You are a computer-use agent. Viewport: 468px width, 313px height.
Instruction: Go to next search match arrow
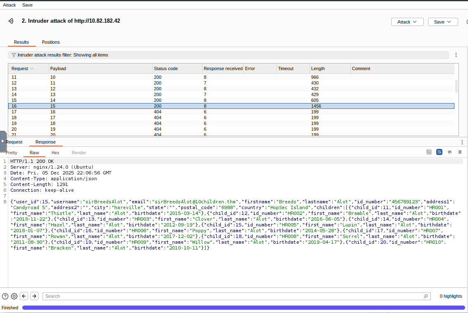coord(34,296)
